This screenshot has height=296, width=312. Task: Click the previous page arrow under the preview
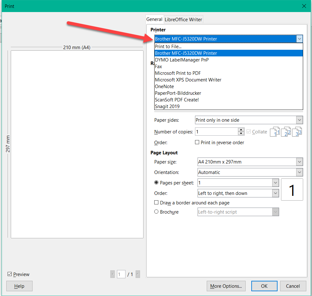[x=113, y=274]
